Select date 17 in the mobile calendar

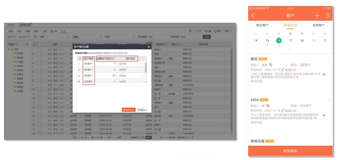tap(290, 40)
